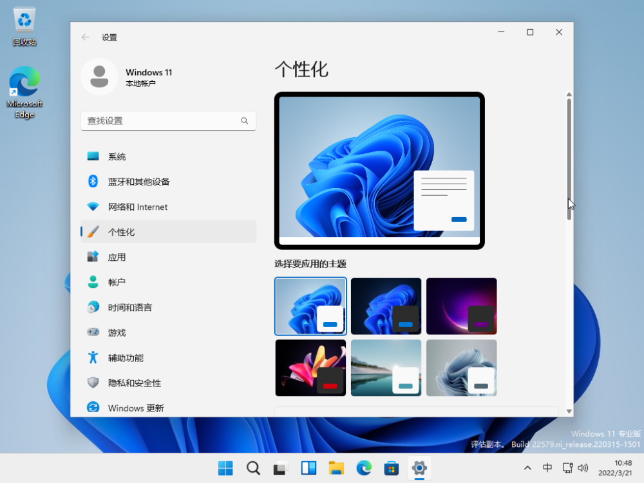Go to 网络和 Internet settings
The width and height of the screenshot is (644, 483).
(137, 207)
